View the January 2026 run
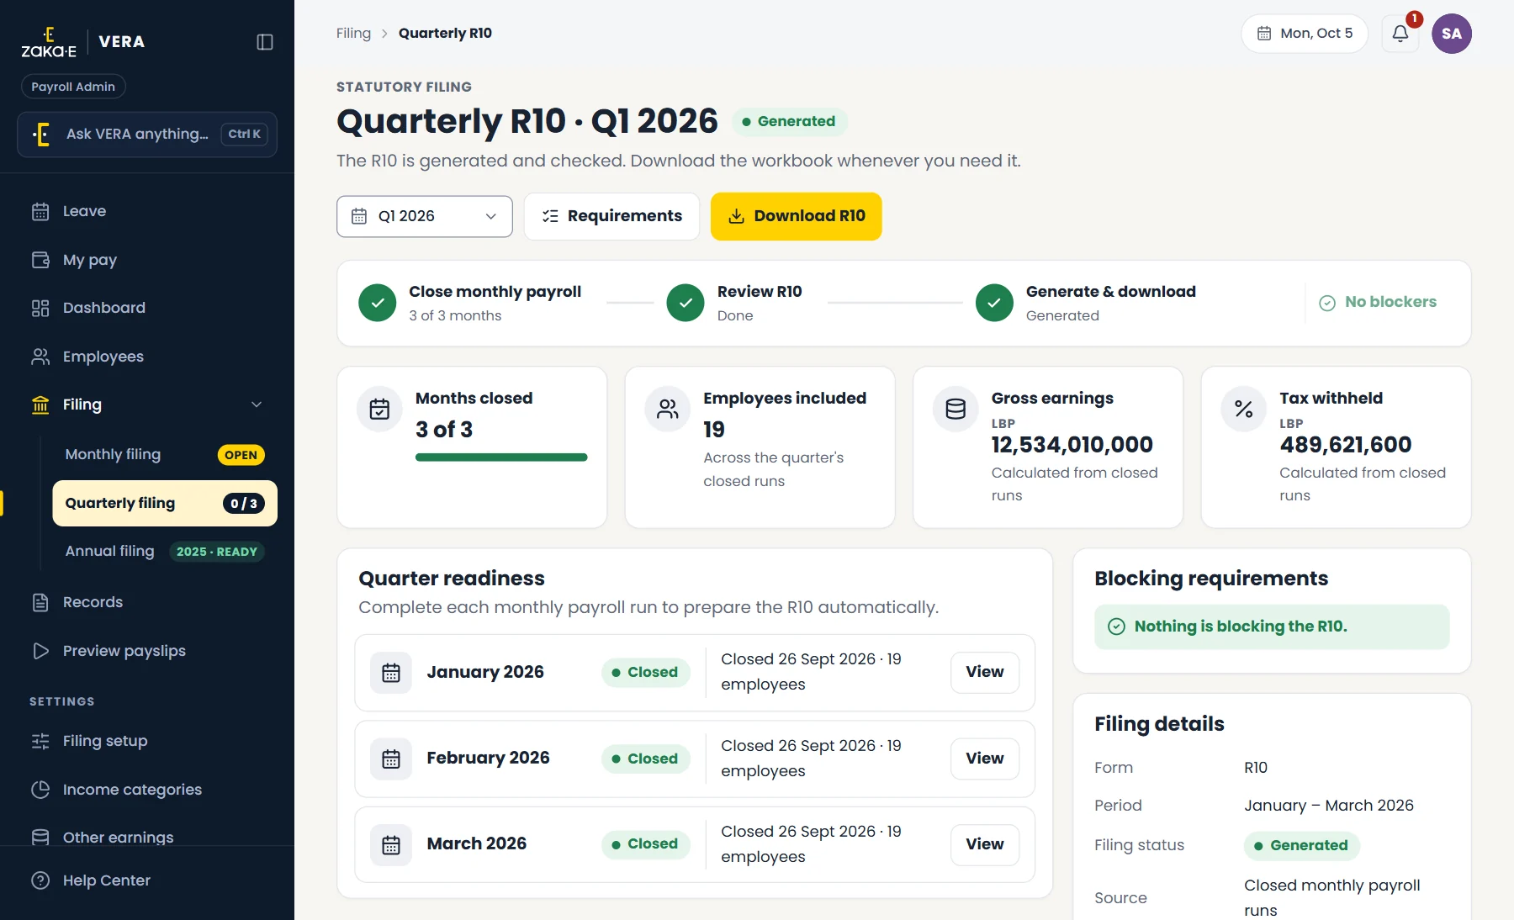 (x=985, y=672)
